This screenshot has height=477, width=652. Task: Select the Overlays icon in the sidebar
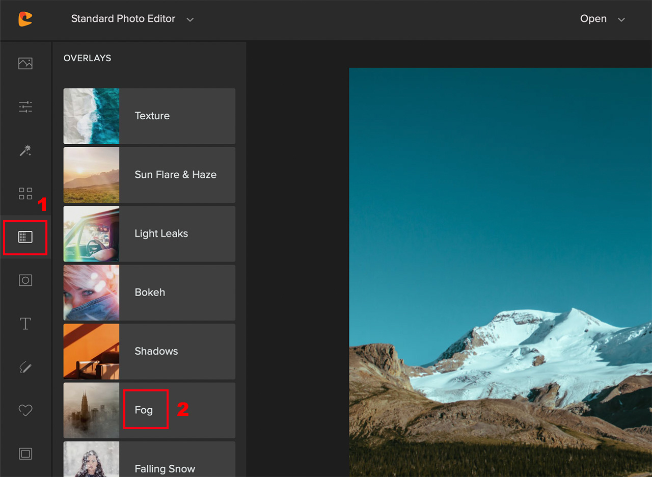click(x=25, y=237)
